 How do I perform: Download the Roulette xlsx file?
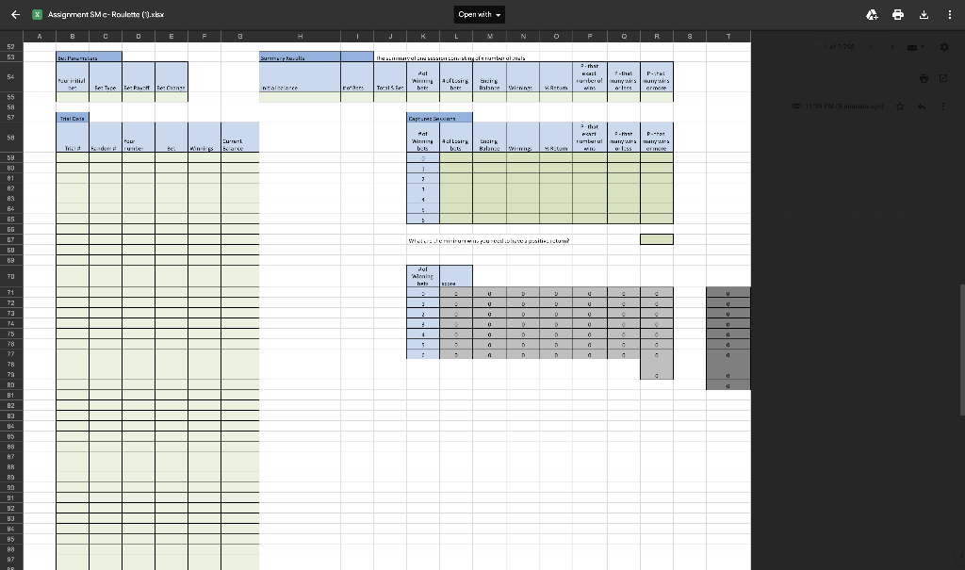click(924, 14)
